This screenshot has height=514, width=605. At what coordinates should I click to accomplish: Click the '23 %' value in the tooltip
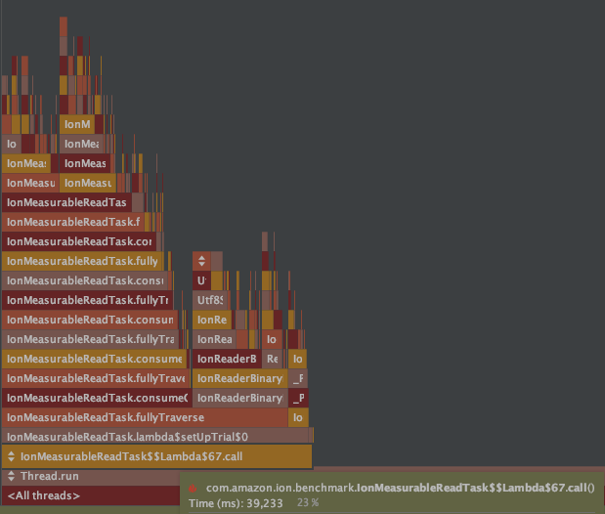308,503
